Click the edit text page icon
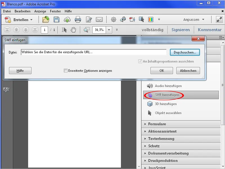The width and height of the screenshot is (225, 169). [89, 19]
